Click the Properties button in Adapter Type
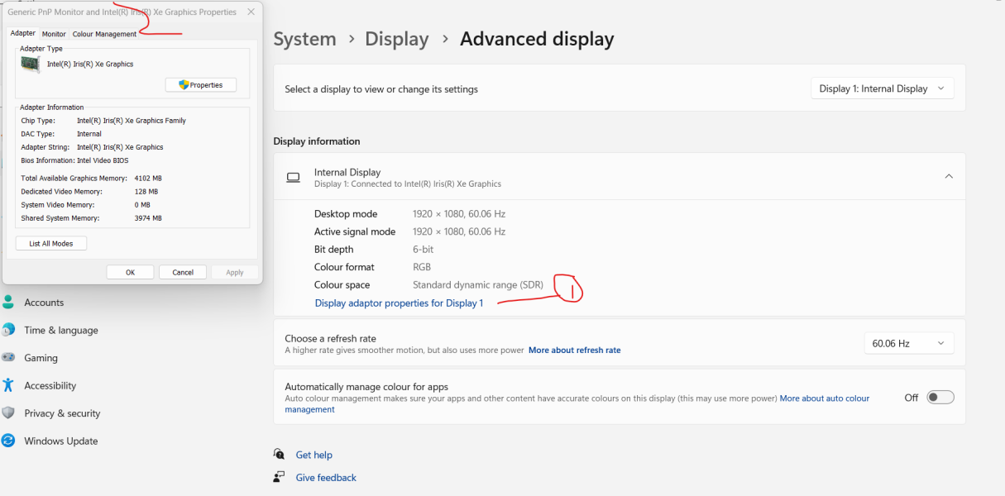This screenshot has height=496, width=1005. click(200, 84)
